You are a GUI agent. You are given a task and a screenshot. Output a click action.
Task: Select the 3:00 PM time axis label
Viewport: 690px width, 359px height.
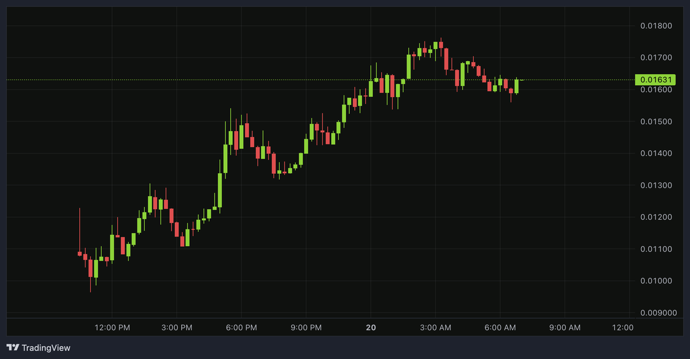click(x=177, y=327)
